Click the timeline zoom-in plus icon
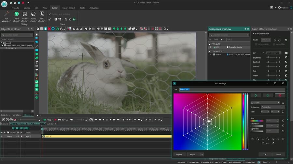This screenshot has height=164, width=293. [x=4, y=120]
